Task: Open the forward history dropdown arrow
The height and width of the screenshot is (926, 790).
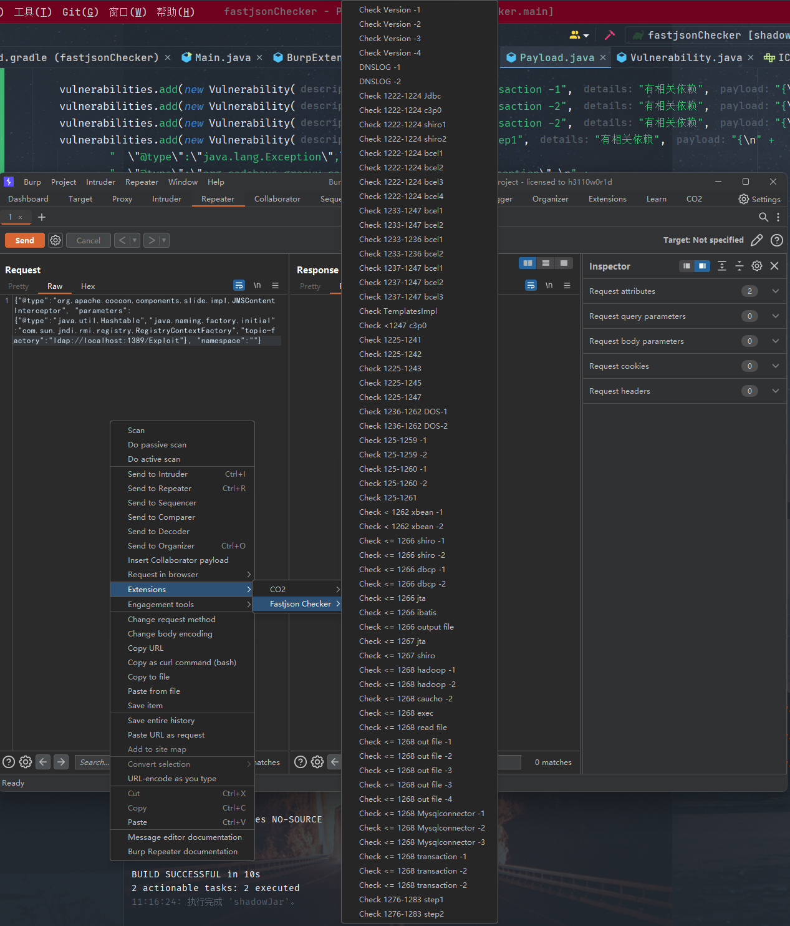Action: (x=164, y=240)
